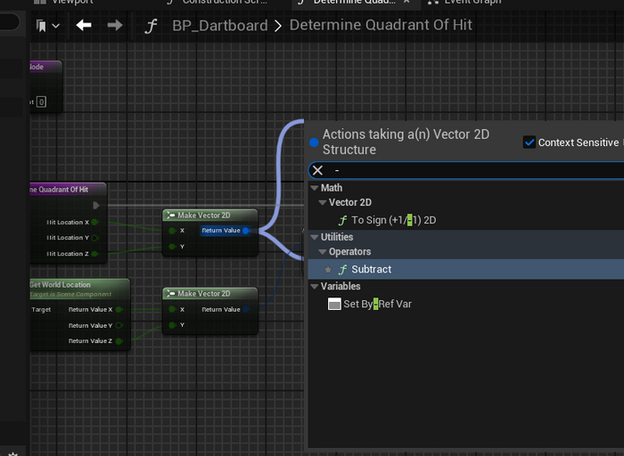The height and width of the screenshot is (456, 624).
Task: Click the Set By-Ref Var variable icon
Action: [x=334, y=304]
